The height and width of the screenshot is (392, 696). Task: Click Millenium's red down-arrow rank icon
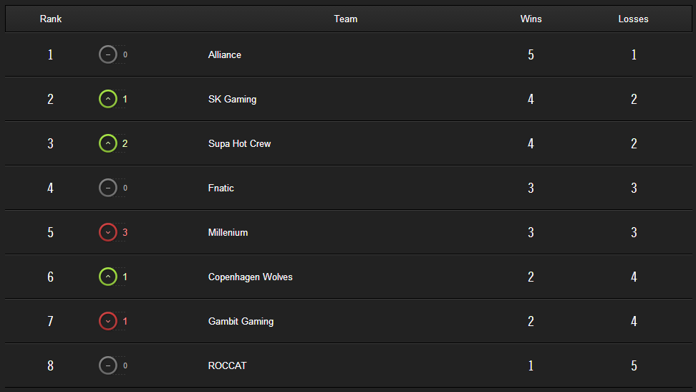[108, 232]
